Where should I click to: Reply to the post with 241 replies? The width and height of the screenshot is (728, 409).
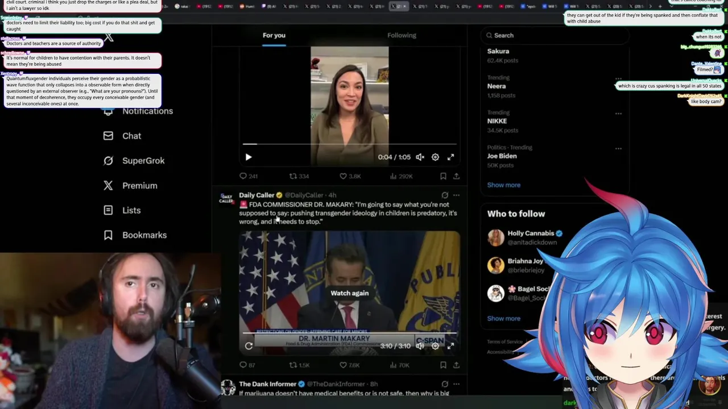248,176
